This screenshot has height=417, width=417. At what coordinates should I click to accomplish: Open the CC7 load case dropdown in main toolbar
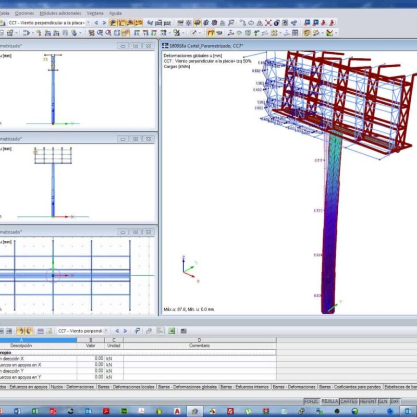point(88,23)
